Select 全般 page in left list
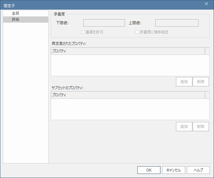Image resolution: width=214 pixels, height=178 pixels. (25, 14)
